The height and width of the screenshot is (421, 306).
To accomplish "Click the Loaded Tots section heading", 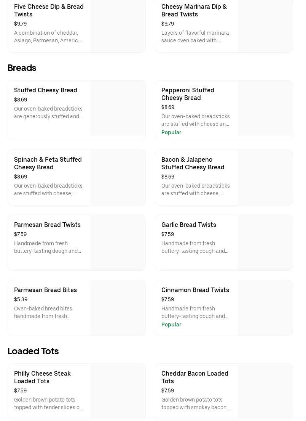I will tap(33, 351).
